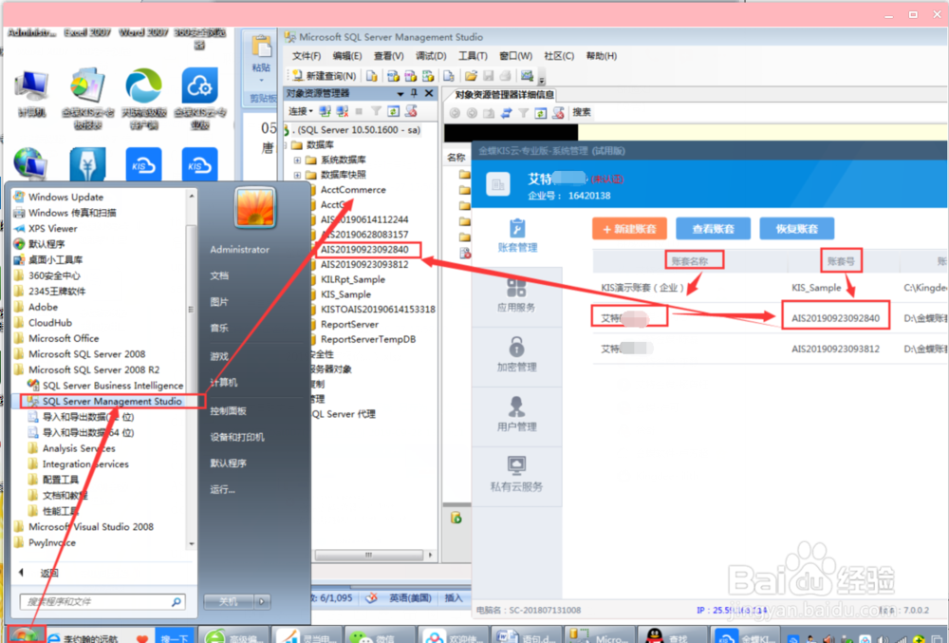
Task: Click Refresh icon in details pane toolbar
Action: (541, 113)
